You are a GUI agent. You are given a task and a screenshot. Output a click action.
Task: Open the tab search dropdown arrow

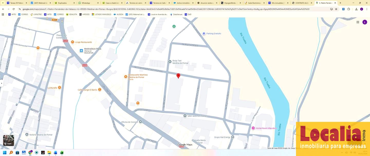tap(3, 3)
